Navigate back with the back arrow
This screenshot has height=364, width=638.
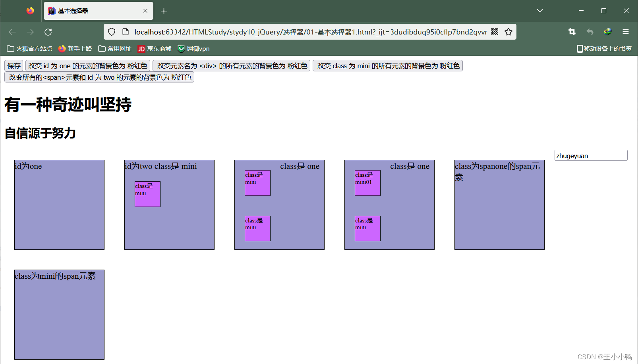click(x=12, y=32)
